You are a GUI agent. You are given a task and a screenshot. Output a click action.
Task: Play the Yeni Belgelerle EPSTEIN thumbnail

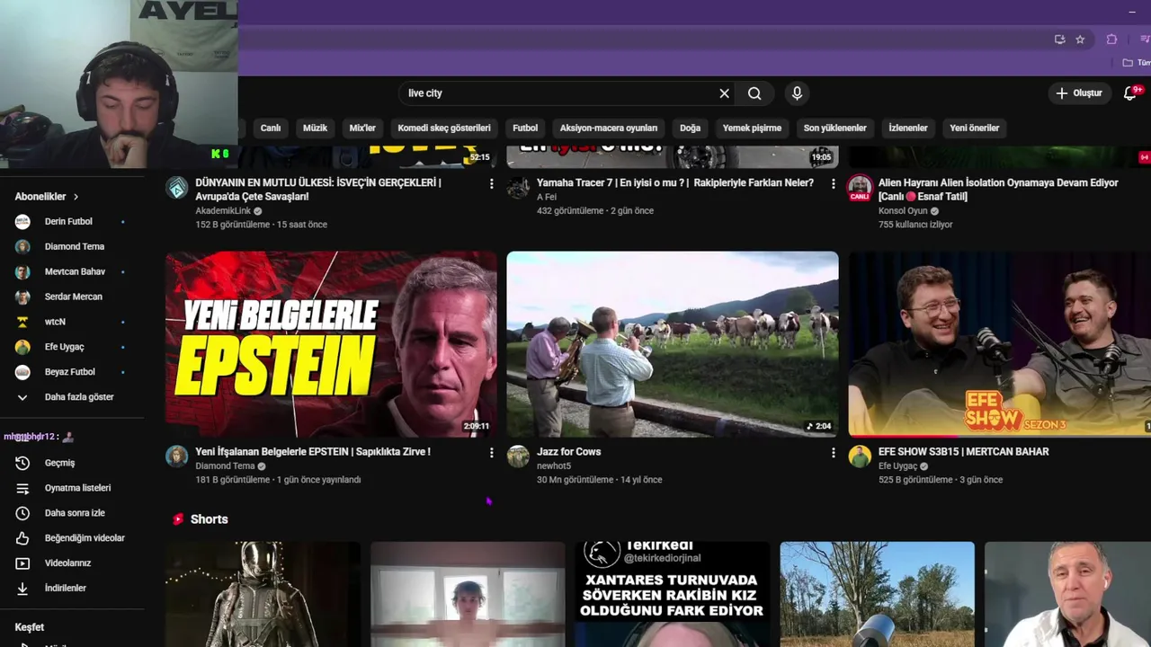331,344
